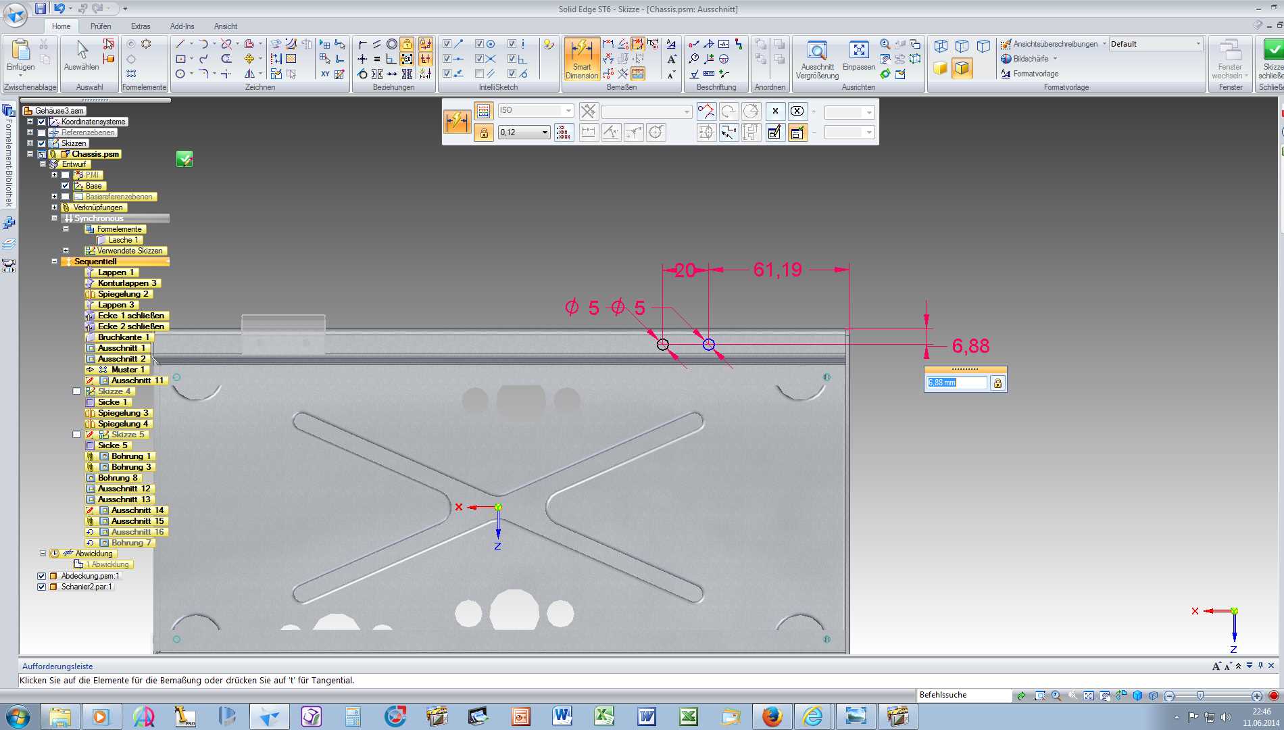Activate the Smart Dimension tool in the ribbon
This screenshot has height=730, width=1284.
tap(581, 59)
